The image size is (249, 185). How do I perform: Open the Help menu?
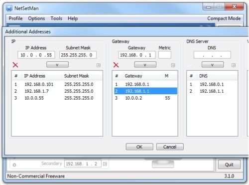click(x=73, y=18)
